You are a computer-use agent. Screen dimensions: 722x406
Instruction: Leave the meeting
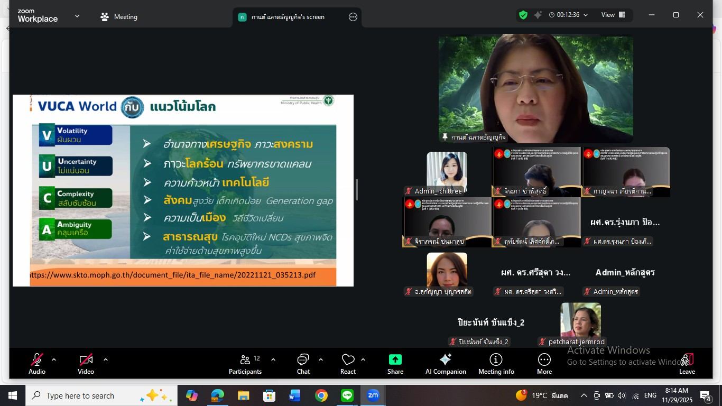click(687, 364)
